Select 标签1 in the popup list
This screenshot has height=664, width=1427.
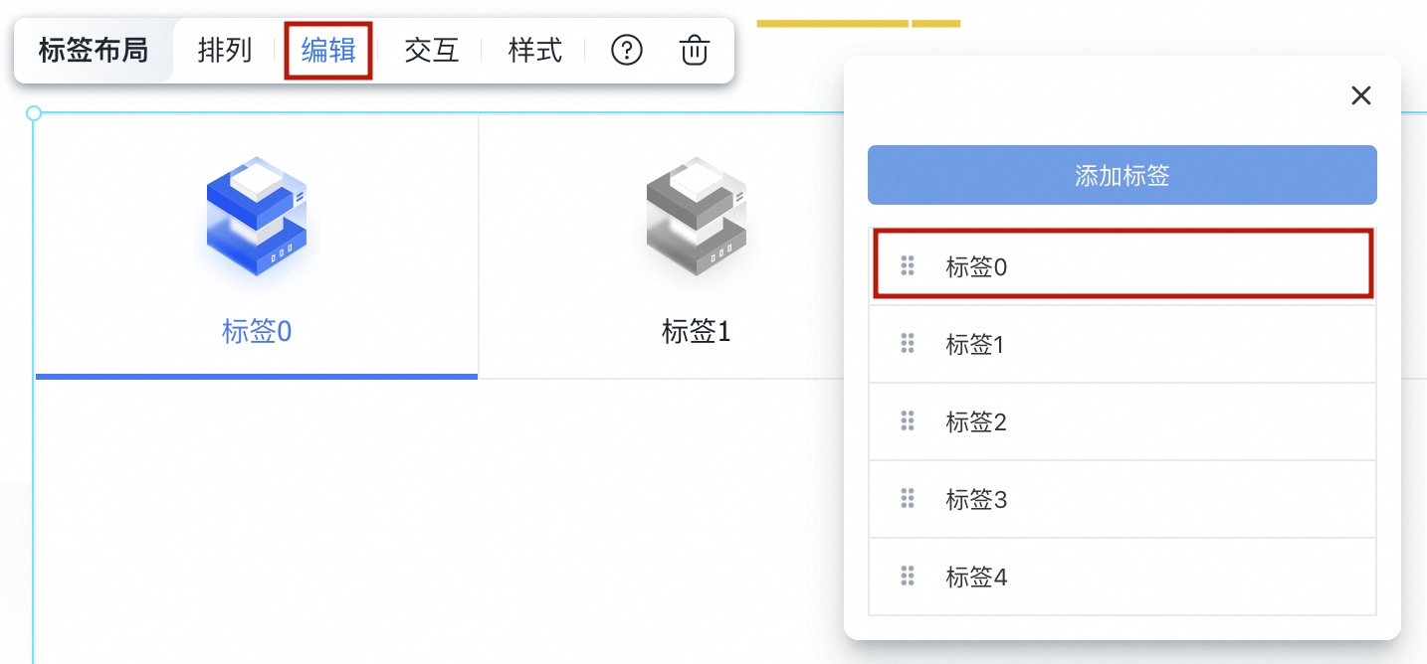click(x=1122, y=344)
